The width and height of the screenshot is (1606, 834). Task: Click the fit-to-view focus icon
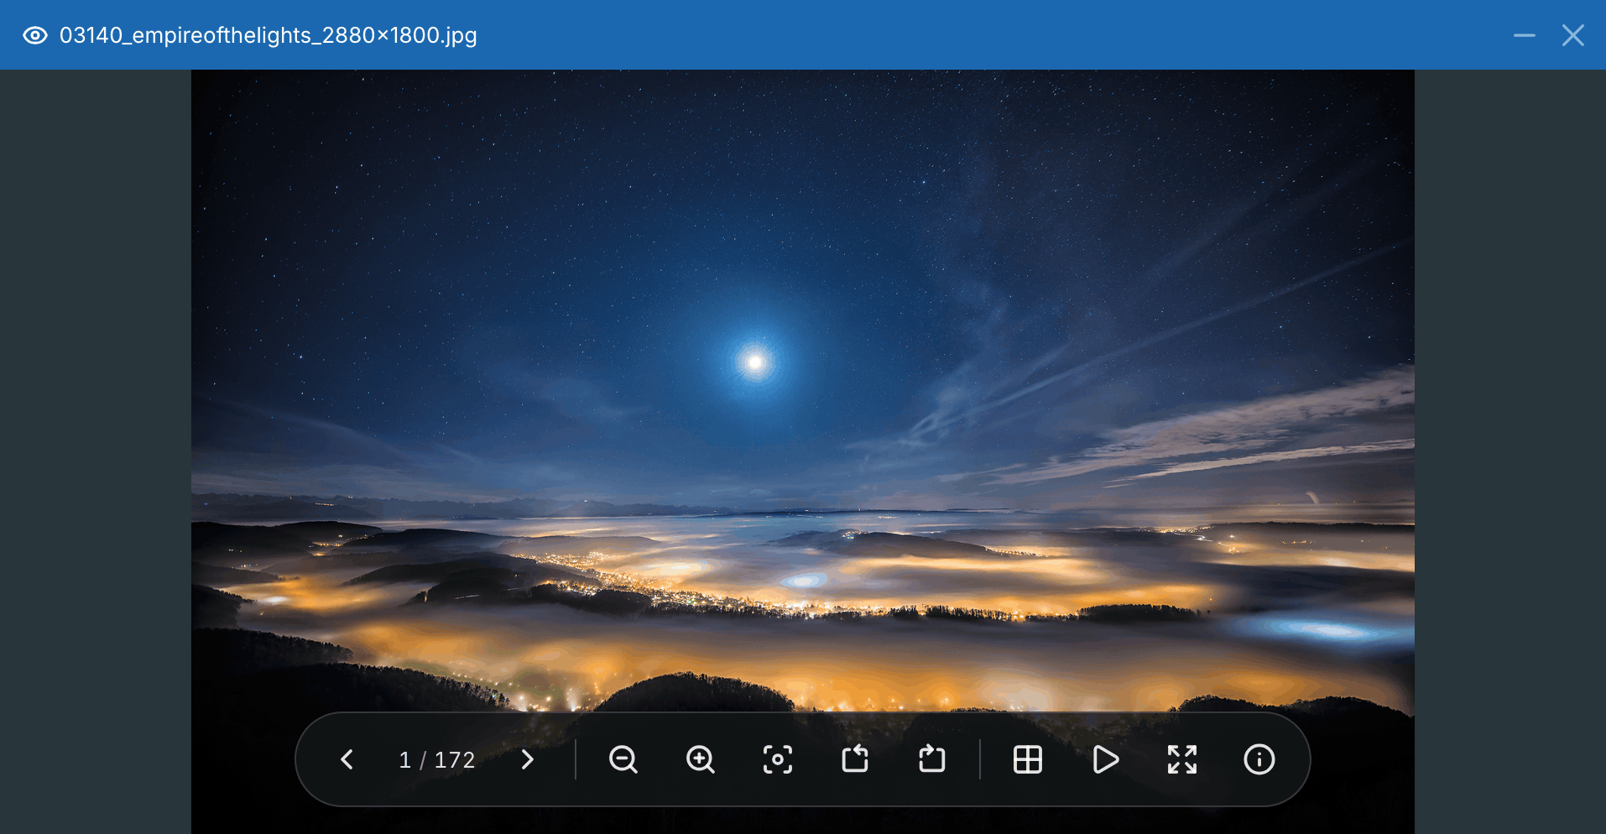point(778,759)
